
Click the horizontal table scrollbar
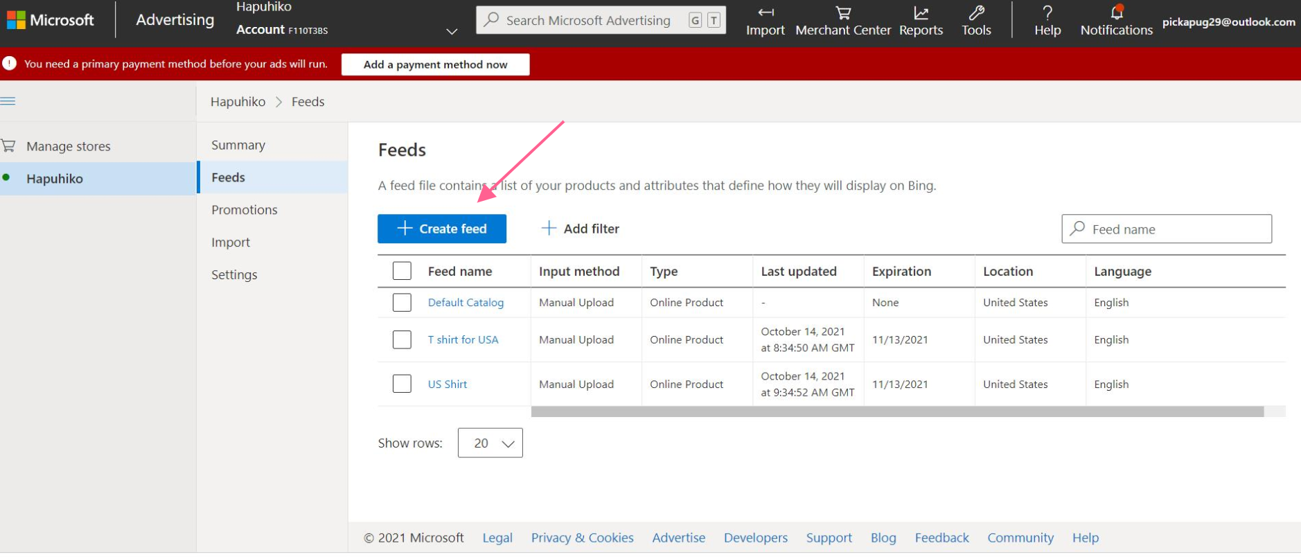(x=897, y=412)
